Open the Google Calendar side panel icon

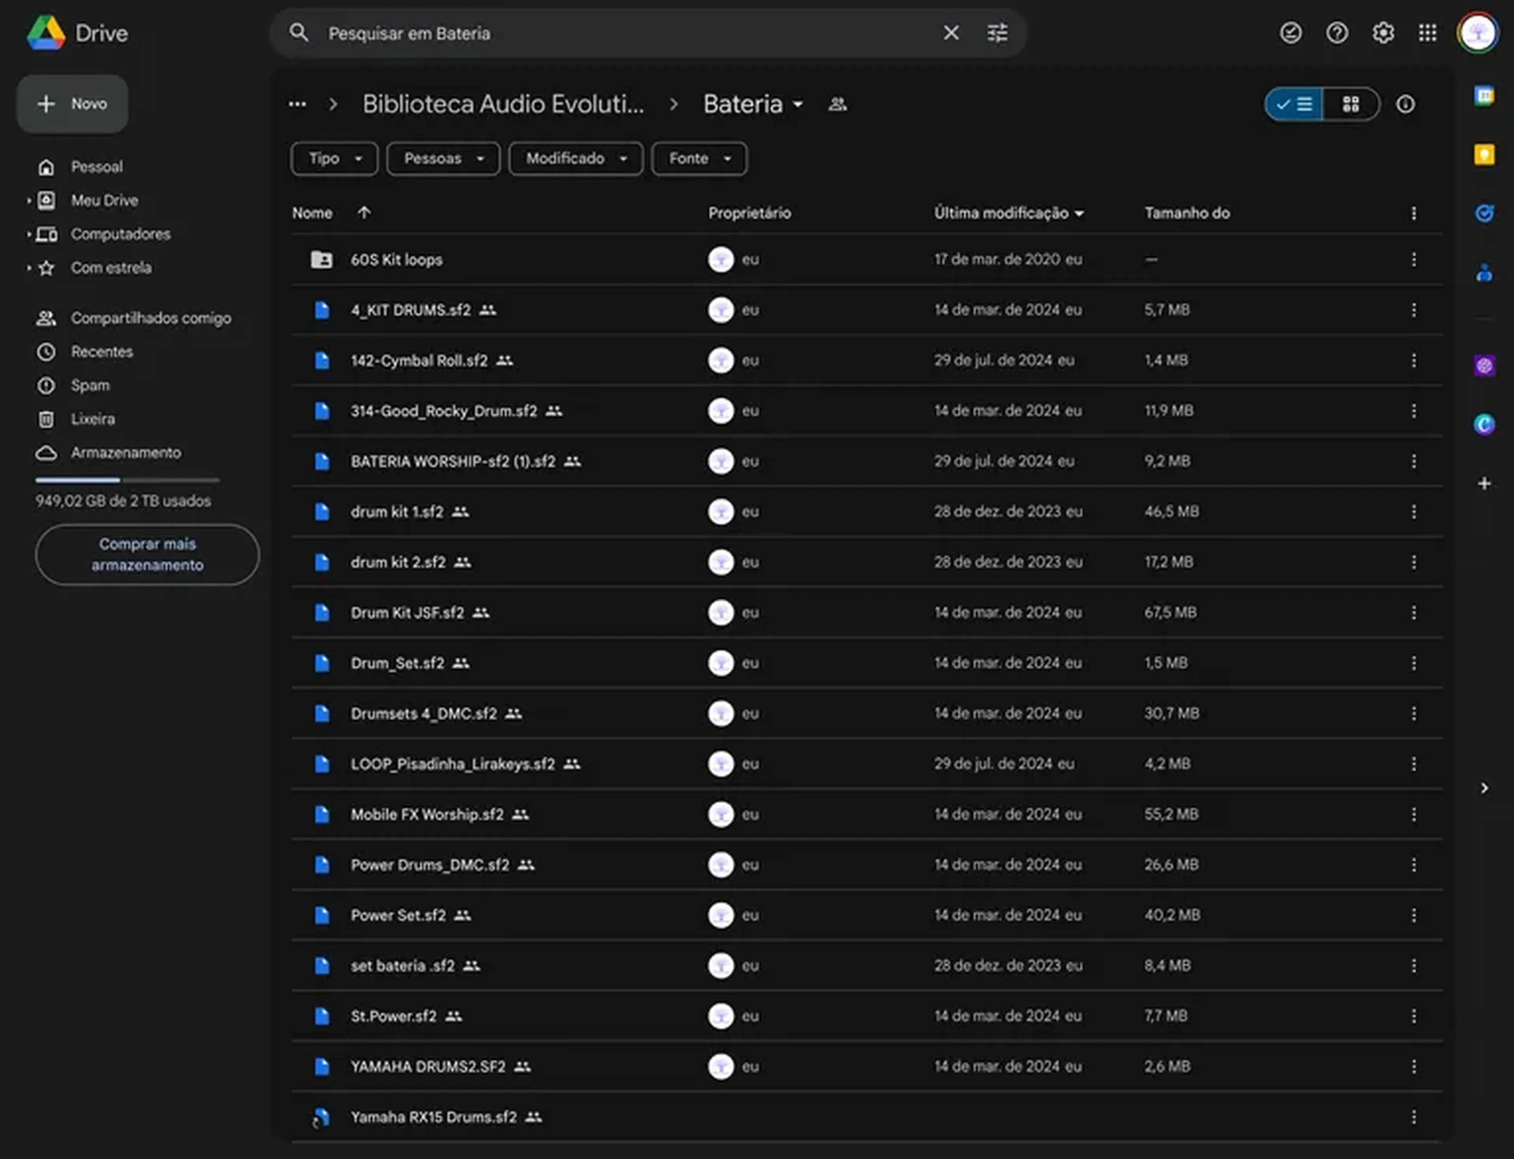(x=1484, y=96)
